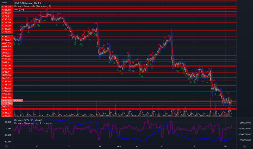Click the 19 date label on time axis
The image size is (253, 149).
pos(194,146)
